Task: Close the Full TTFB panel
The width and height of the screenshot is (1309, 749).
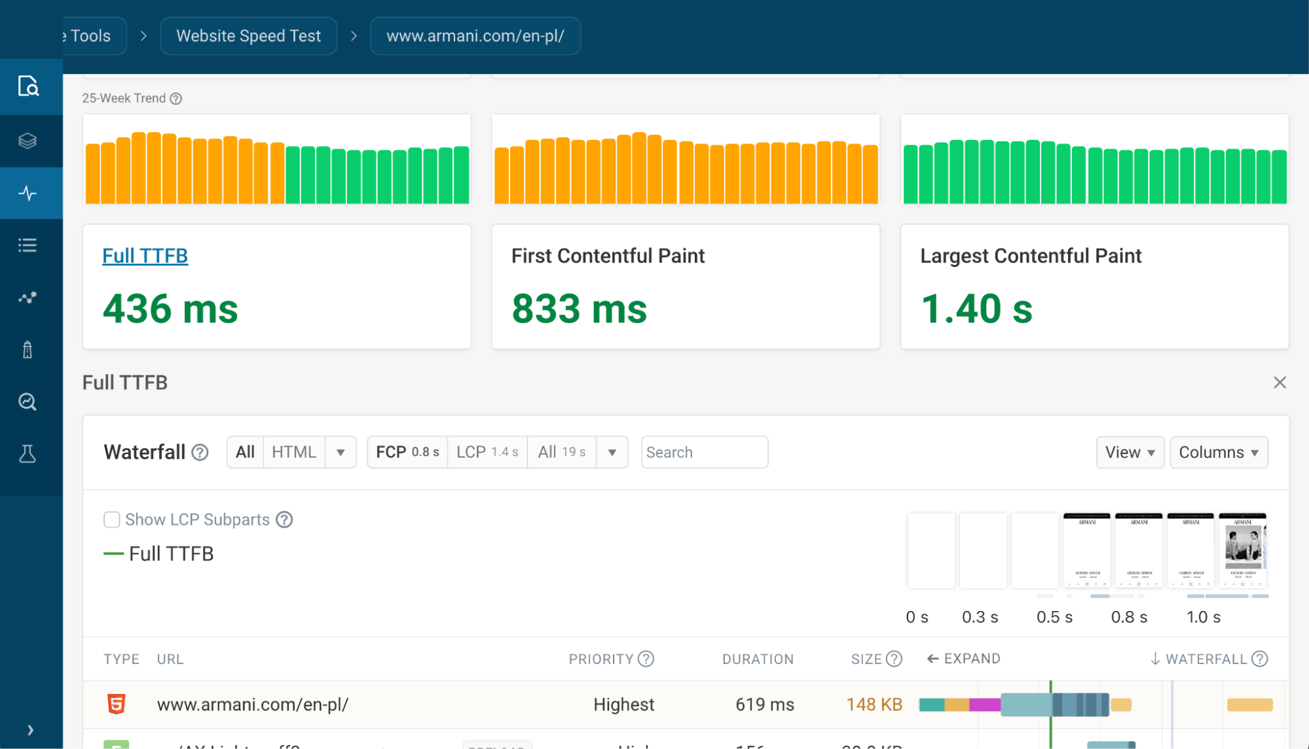Action: 1280,383
